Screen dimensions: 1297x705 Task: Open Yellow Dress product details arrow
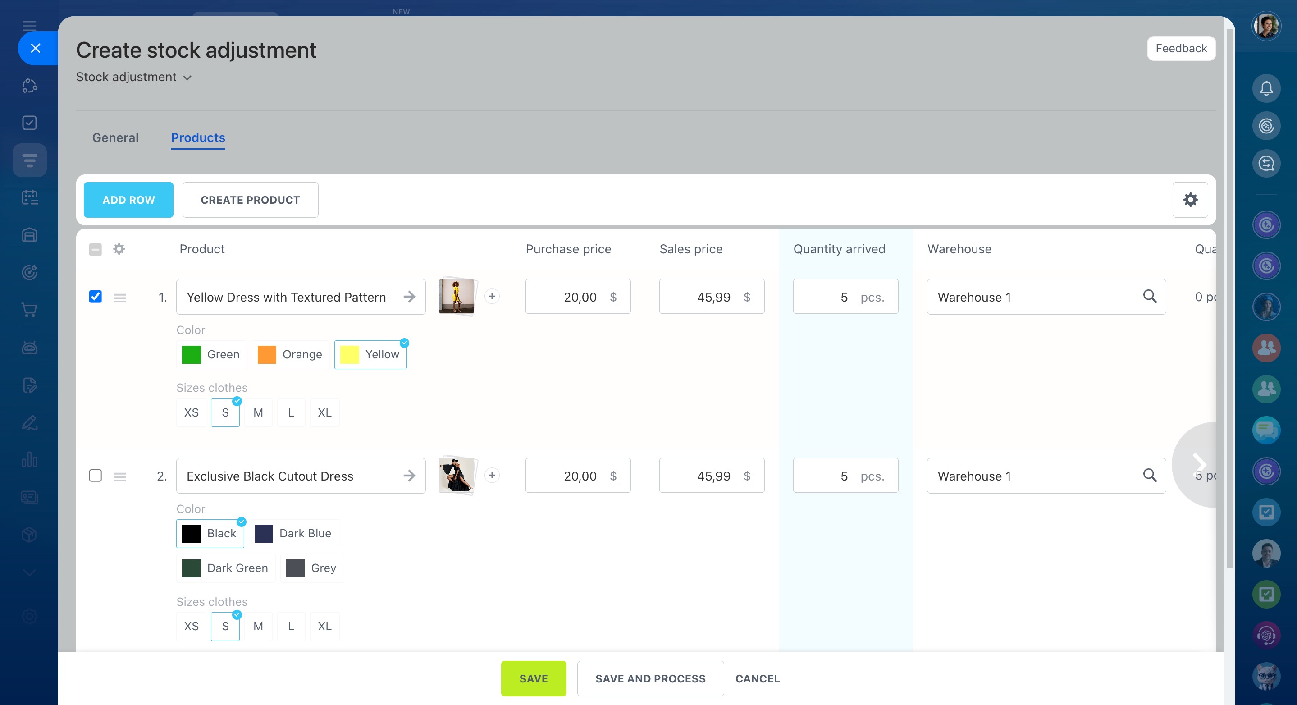(409, 297)
